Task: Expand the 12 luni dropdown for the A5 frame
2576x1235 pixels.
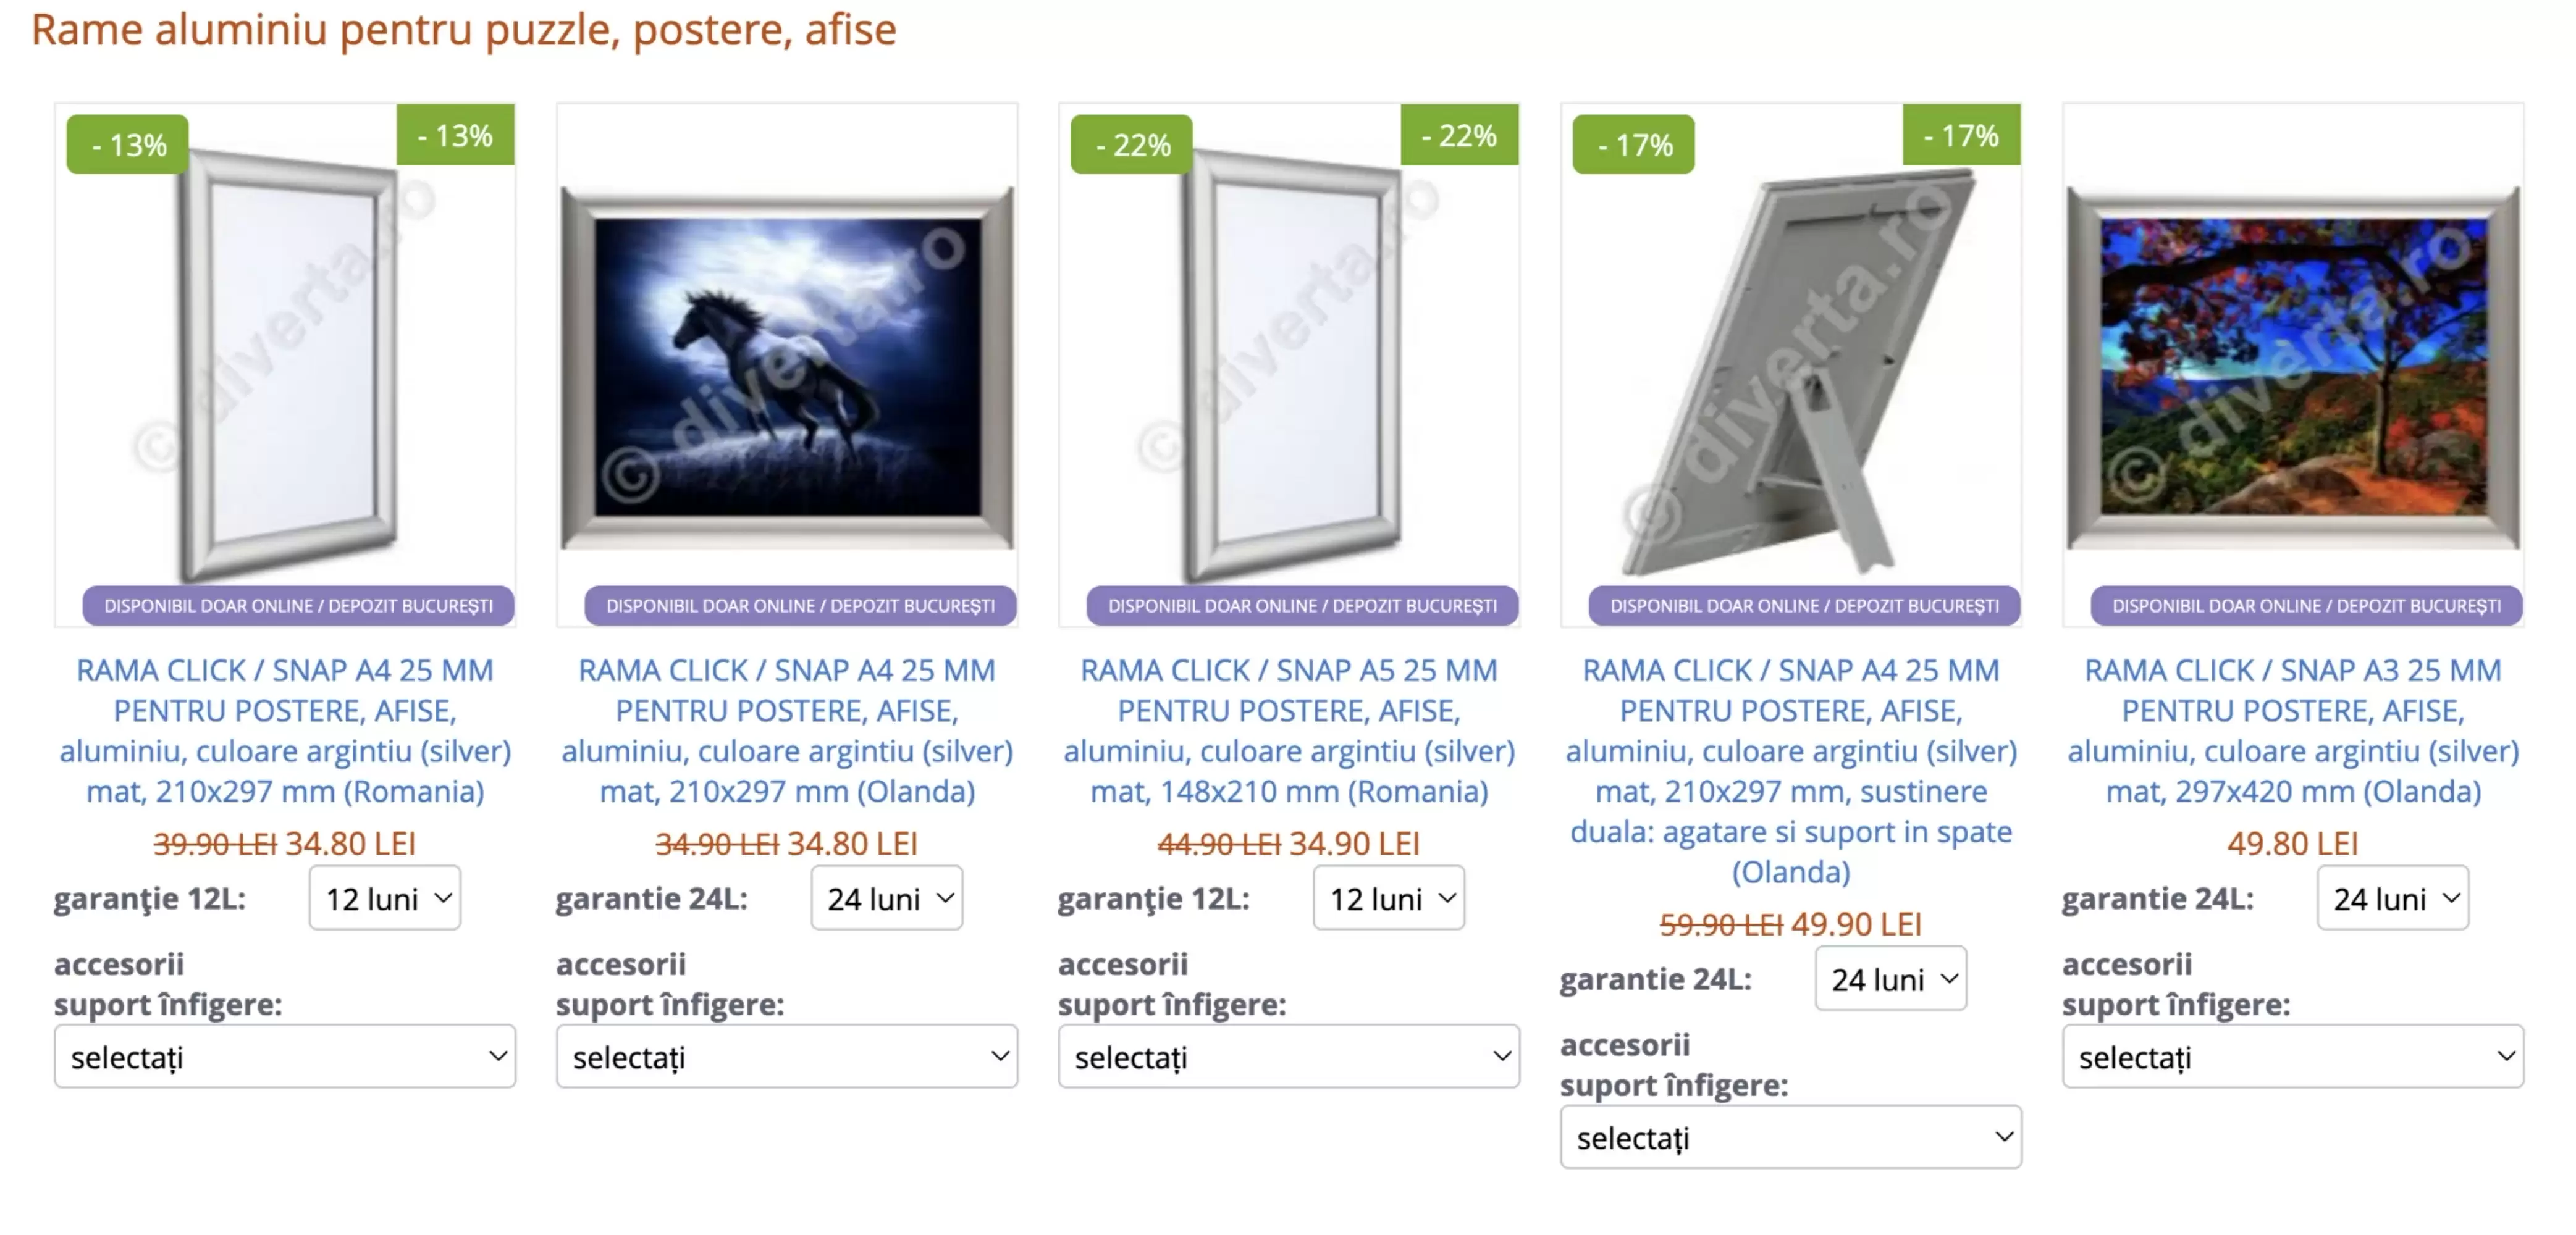Action: coord(1389,898)
